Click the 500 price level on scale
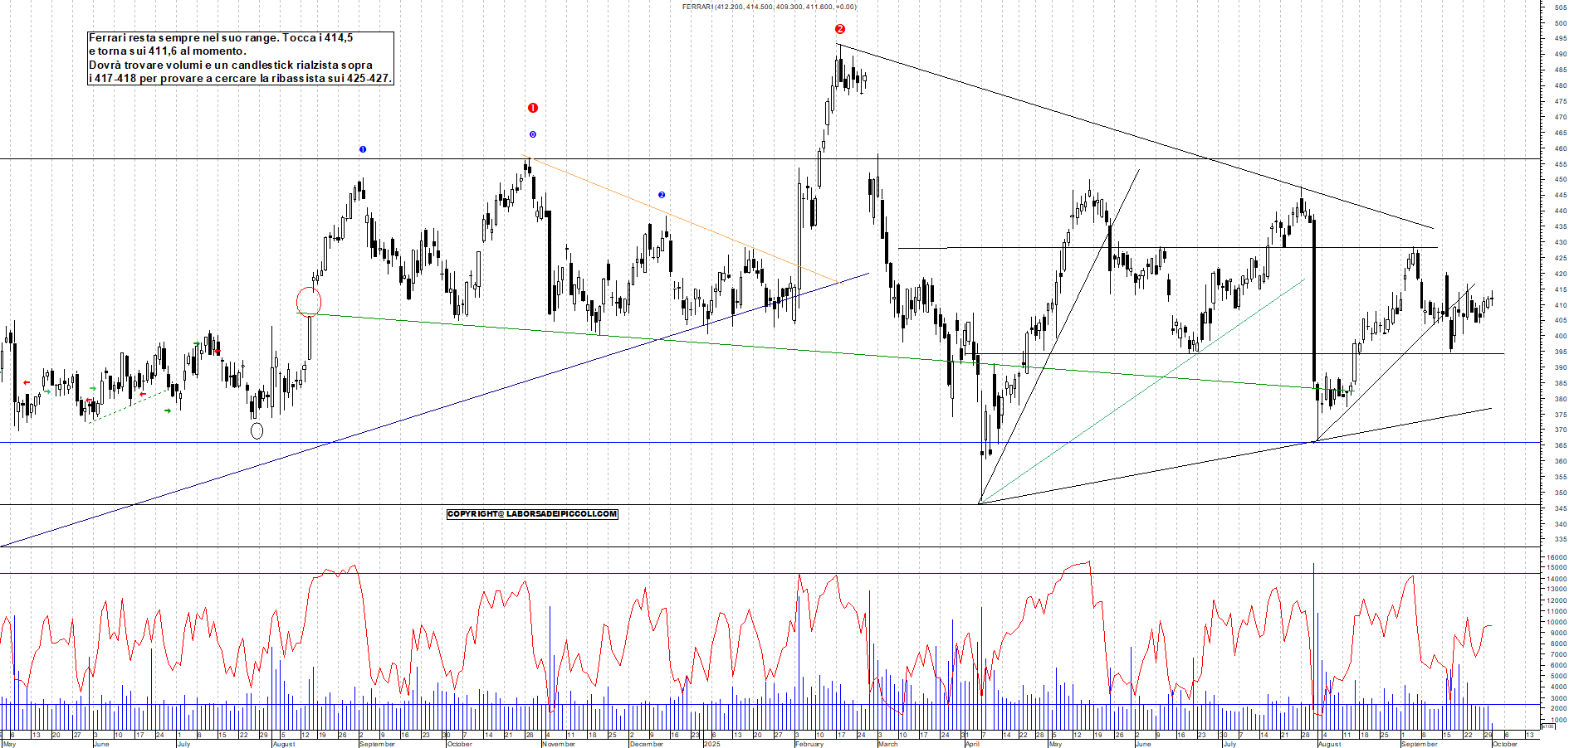Viewport: 1569px width, 748px height. (1560, 23)
